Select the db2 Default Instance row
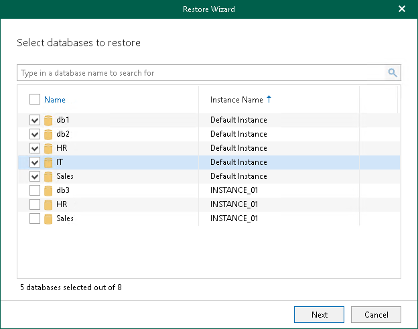This screenshot has width=418, height=329. point(238,135)
